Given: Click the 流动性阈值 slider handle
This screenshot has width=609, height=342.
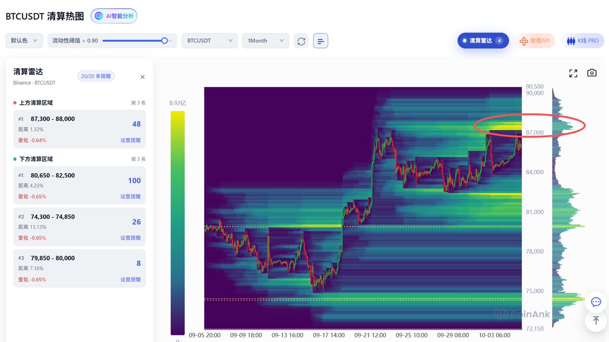Looking at the screenshot, I should pos(164,41).
